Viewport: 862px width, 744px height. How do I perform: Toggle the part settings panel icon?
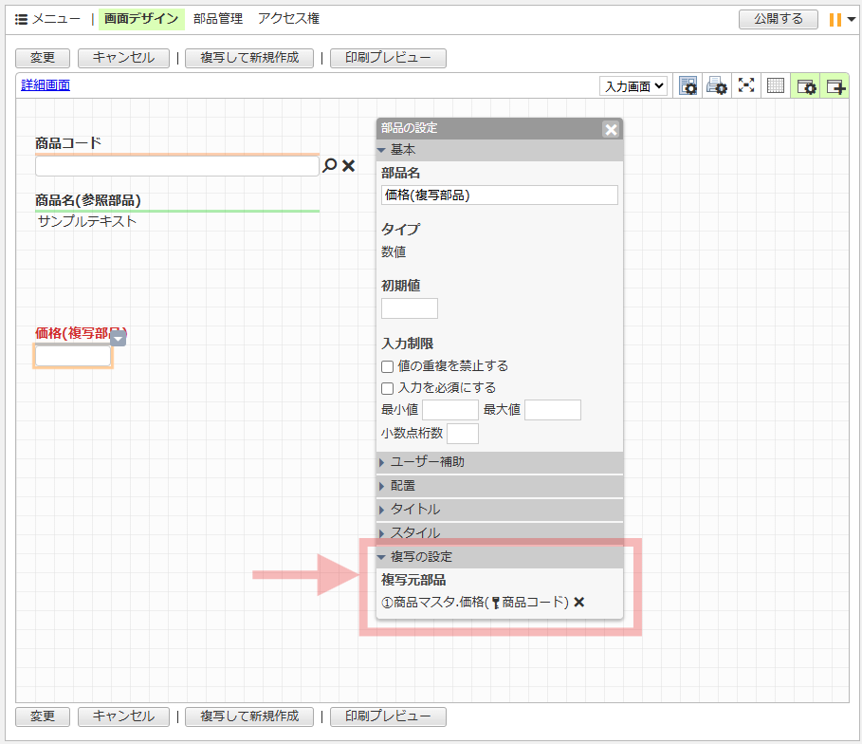coord(805,85)
